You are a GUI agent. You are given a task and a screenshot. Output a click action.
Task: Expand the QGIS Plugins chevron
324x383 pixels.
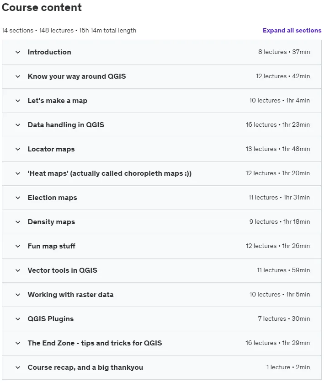tap(18, 319)
